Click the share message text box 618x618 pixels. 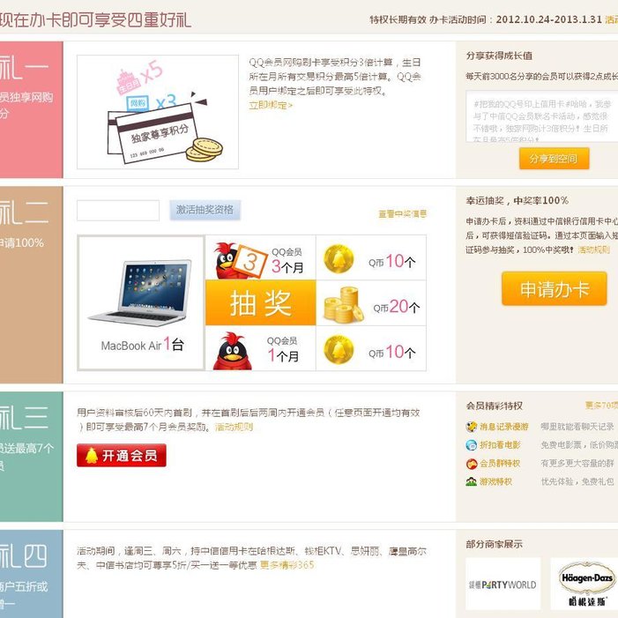point(542,116)
